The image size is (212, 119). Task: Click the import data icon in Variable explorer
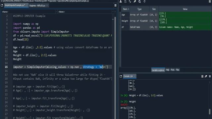(x=121, y=1)
